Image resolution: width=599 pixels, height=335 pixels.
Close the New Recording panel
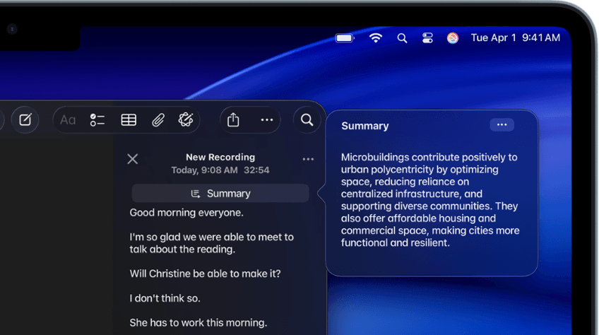coord(133,159)
